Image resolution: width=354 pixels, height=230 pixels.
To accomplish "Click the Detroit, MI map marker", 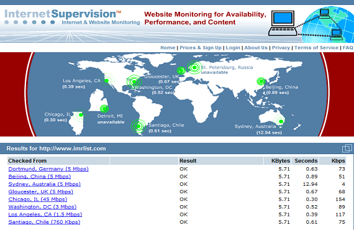I will pos(104,109).
